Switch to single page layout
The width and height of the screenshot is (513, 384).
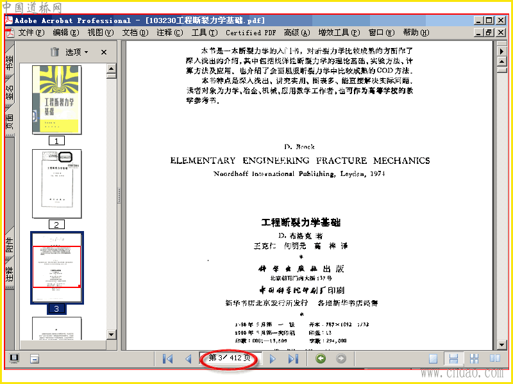coord(433,359)
